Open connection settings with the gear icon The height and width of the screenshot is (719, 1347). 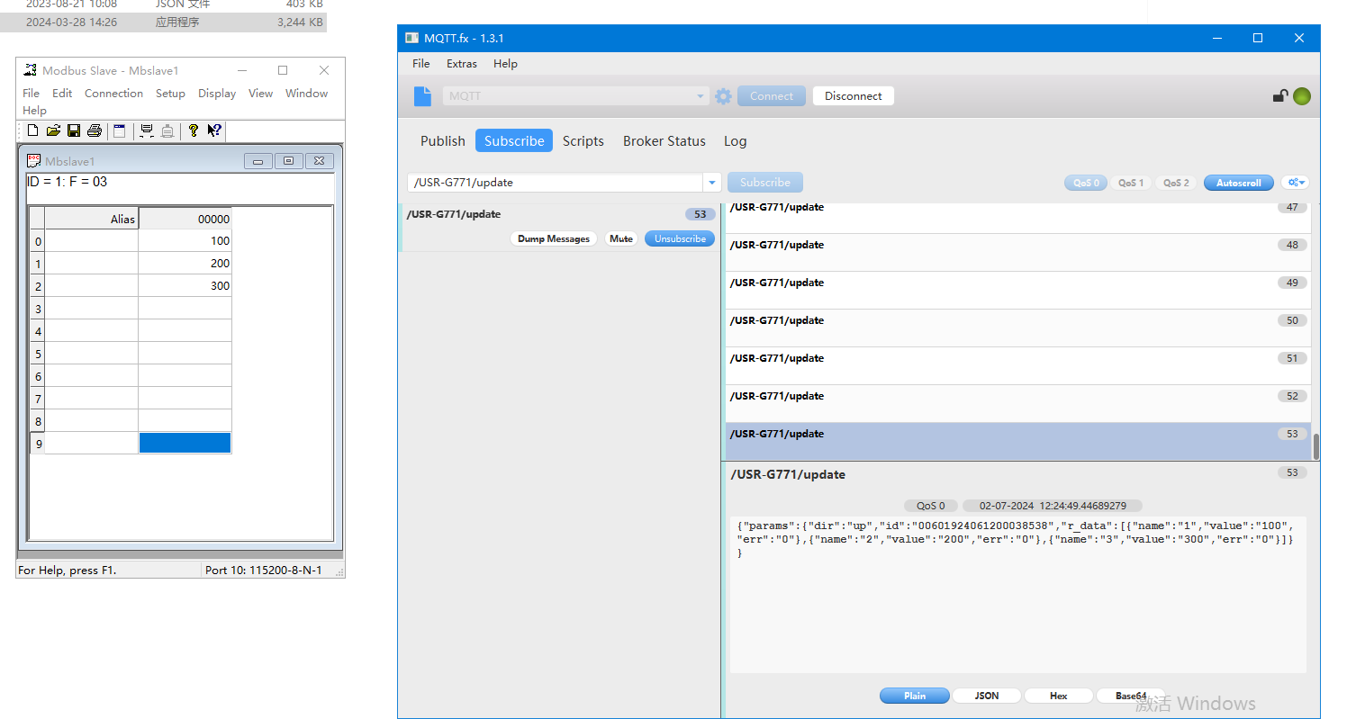click(x=723, y=96)
